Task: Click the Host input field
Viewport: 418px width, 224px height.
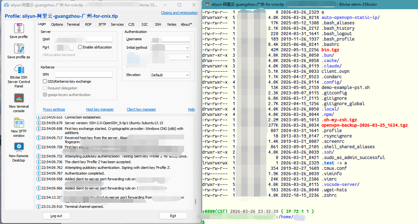Action: click(x=84, y=39)
